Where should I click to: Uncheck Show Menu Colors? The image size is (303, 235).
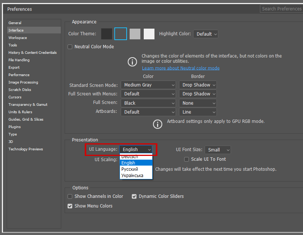coord(70,206)
